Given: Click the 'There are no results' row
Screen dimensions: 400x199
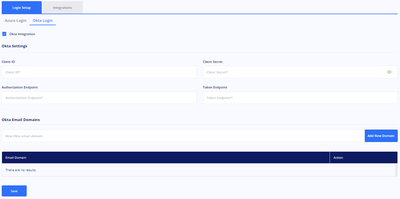Looking at the screenshot, I should click(20, 170).
